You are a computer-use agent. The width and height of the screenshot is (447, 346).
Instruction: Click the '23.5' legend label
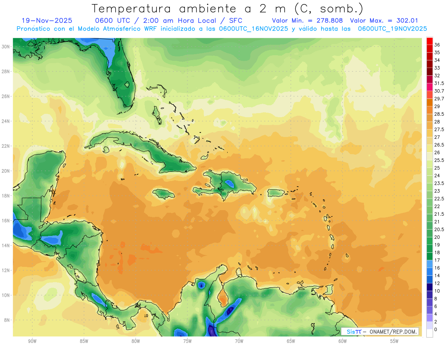coord(439,183)
